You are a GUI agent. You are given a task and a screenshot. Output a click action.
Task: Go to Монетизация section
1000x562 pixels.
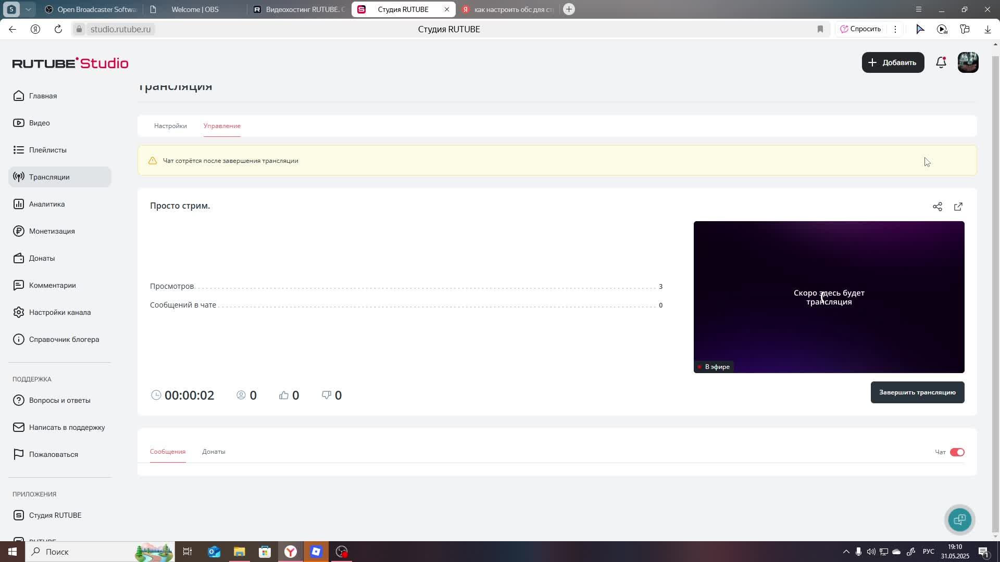(52, 231)
